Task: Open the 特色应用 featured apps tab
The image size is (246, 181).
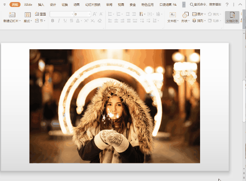Action: pos(147,5)
